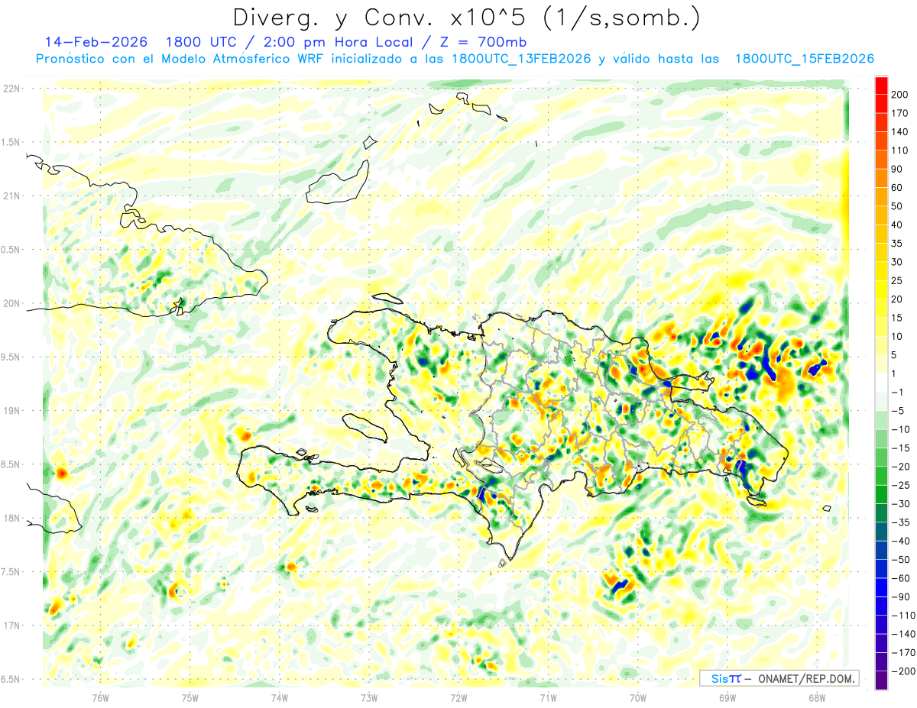
Task: Click the '17N' latitude label
Action: [11, 626]
